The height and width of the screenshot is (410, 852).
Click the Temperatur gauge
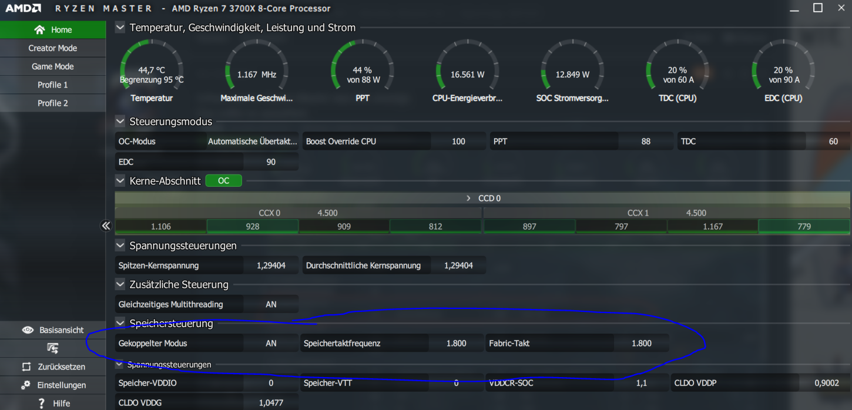pos(152,70)
